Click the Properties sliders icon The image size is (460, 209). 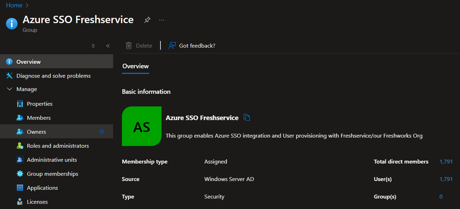(20, 104)
